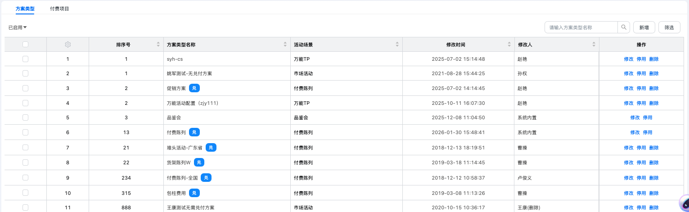
Task: Select the 方案类型 tab
Action: [x=25, y=9]
